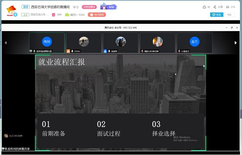
Task: Follow the channel with 关注 button
Action: point(217,15)
